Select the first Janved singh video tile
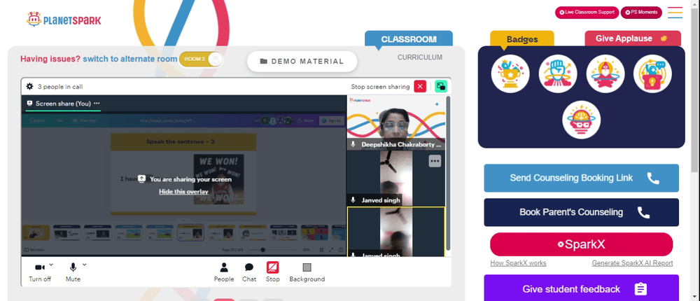700x301 pixels. click(x=396, y=178)
